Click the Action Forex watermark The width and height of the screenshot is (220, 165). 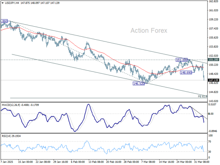click(149, 30)
